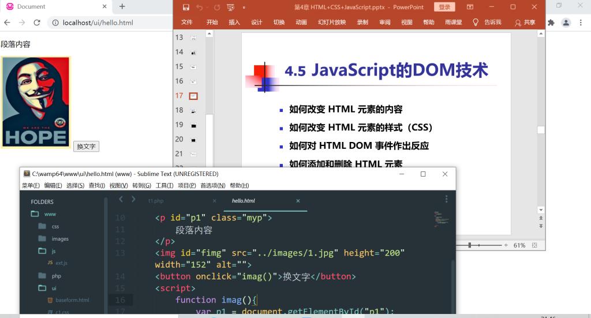Expand the images folder in Sublime

click(42, 238)
